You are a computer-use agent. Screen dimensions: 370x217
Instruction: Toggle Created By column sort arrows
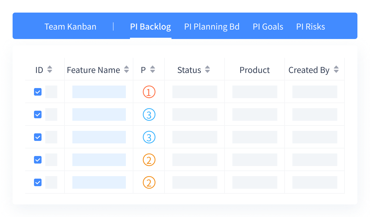point(336,70)
